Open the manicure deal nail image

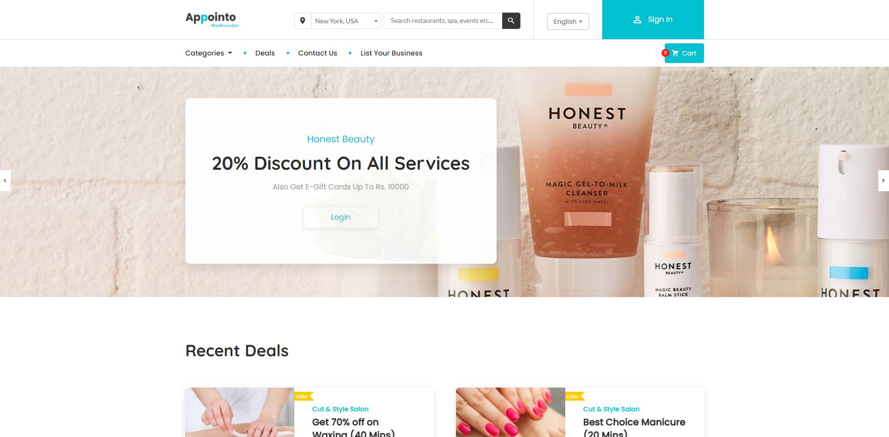511,412
